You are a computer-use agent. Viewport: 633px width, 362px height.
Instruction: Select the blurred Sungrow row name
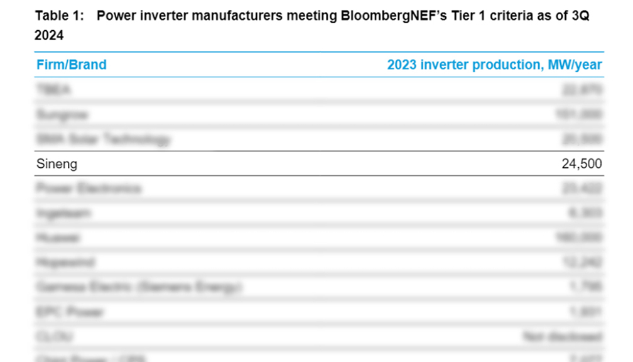point(62,114)
